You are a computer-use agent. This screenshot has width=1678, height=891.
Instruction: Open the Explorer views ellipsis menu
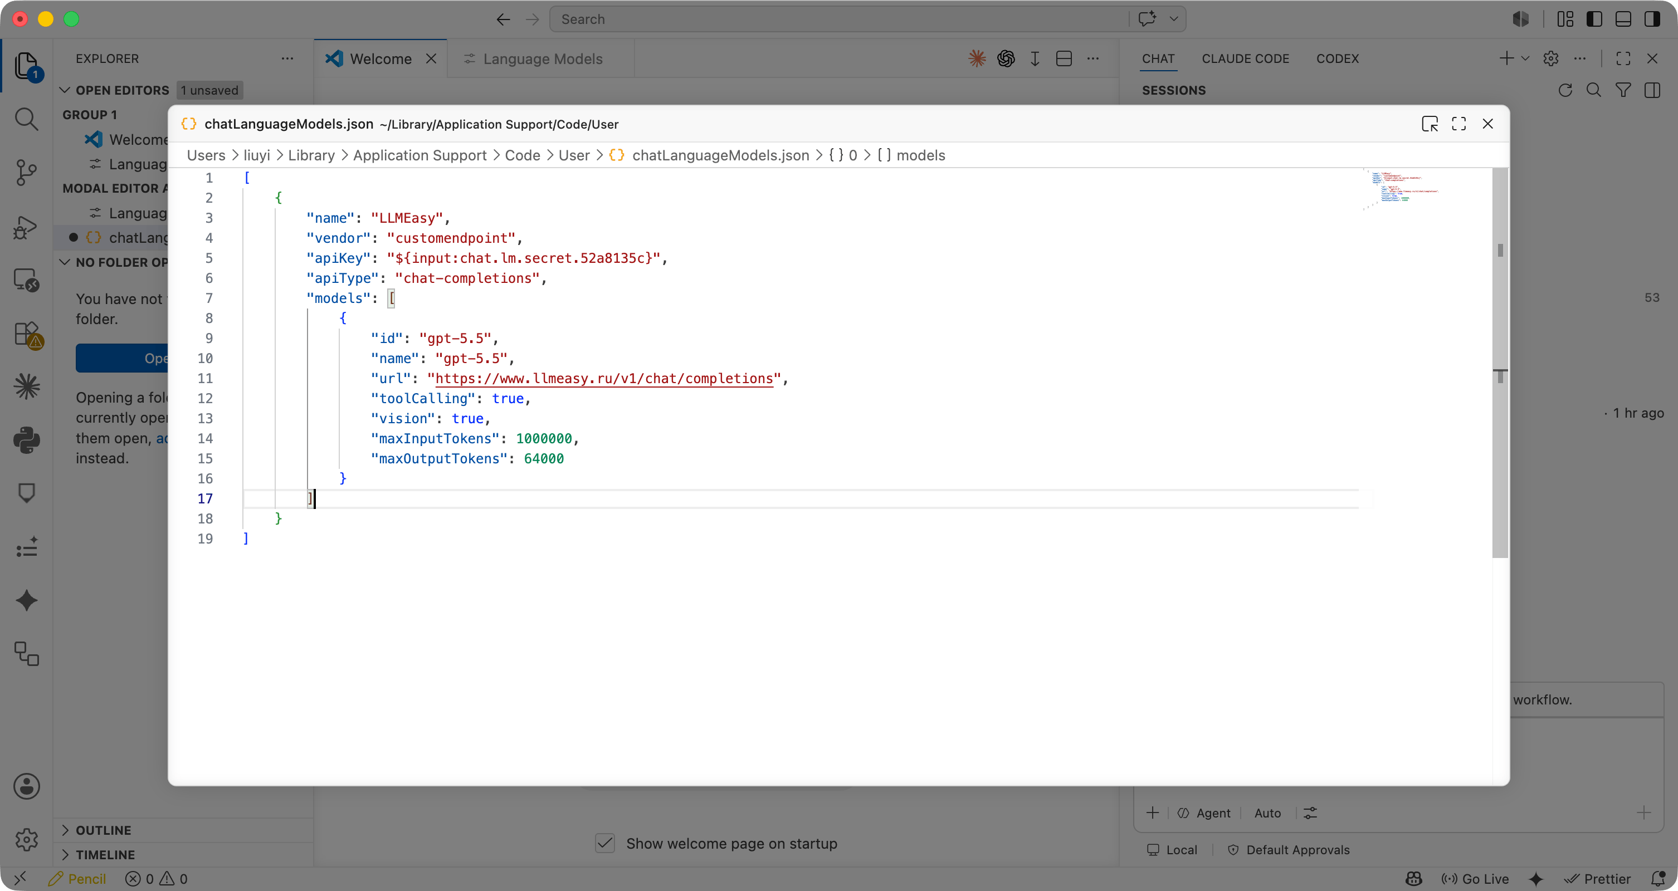287,58
